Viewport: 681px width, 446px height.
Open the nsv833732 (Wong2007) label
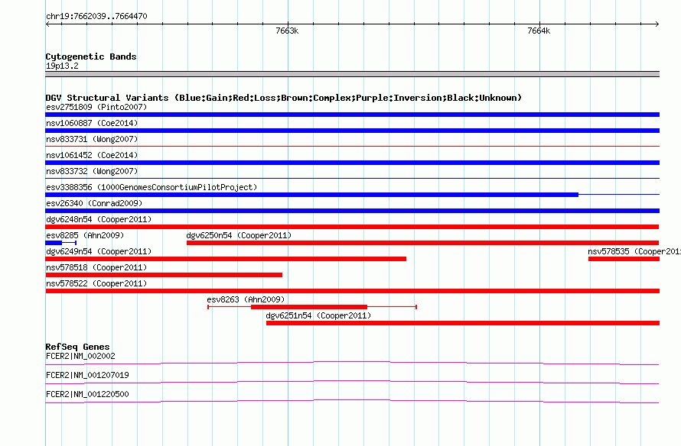(92, 171)
